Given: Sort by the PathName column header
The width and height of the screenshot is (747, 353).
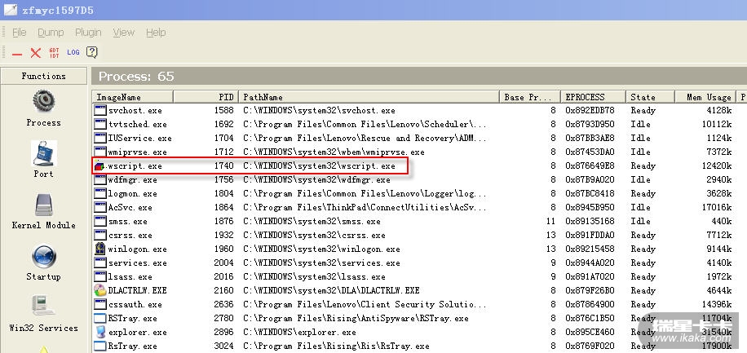Looking at the screenshot, I should [369, 97].
